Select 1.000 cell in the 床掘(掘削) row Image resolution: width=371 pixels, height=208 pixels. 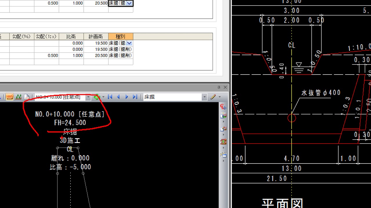pos(71,55)
